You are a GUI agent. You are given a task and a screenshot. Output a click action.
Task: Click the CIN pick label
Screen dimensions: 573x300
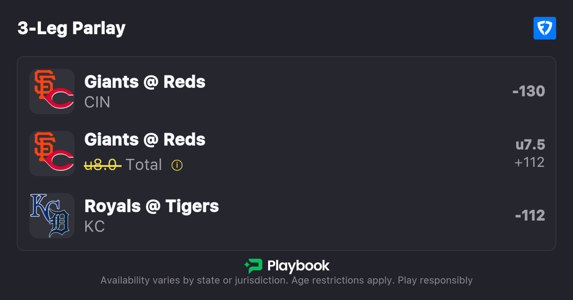pos(97,103)
